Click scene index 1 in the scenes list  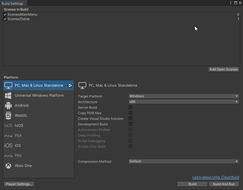238,19
